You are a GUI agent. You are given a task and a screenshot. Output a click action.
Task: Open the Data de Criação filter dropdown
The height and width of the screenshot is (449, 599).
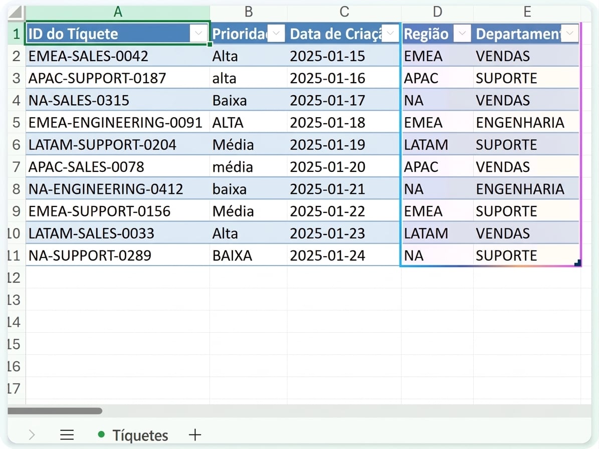coord(390,34)
